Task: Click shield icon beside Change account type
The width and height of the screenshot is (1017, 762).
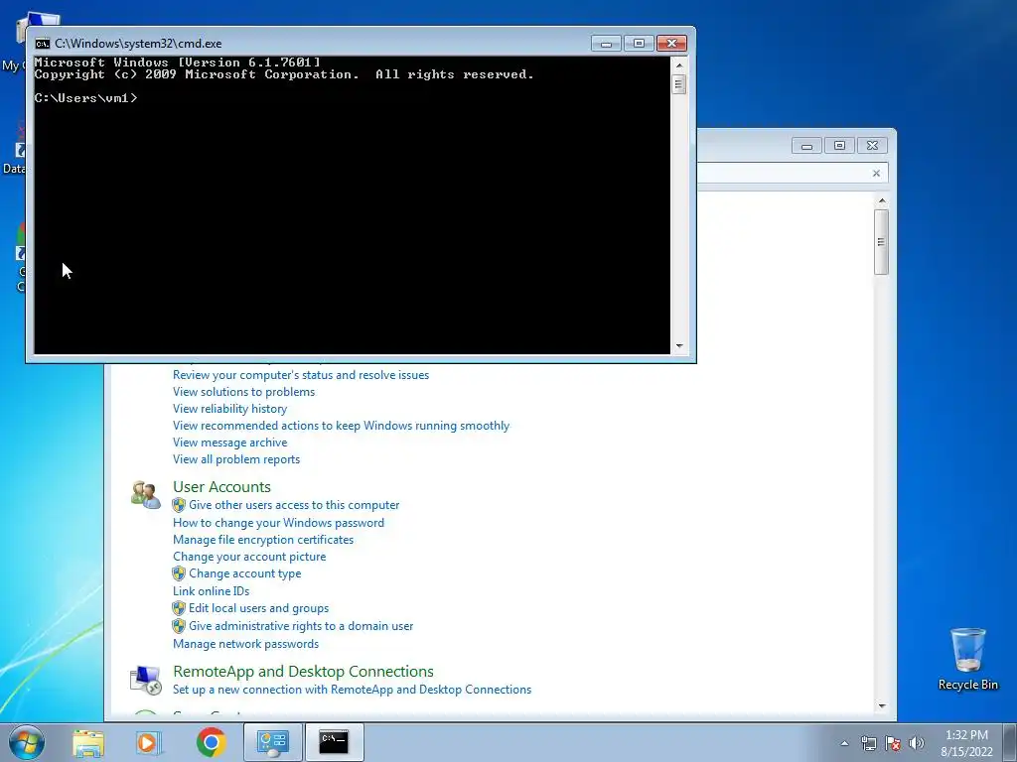Action: click(179, 573)
